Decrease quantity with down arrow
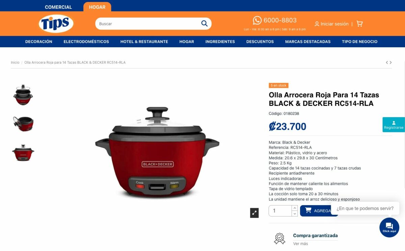The width and height of the screenshot is (405, 251). coord(294,214)
